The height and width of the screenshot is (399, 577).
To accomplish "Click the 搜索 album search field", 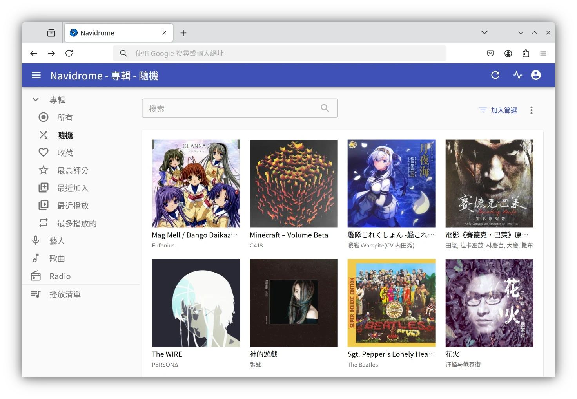I will 231,108.
